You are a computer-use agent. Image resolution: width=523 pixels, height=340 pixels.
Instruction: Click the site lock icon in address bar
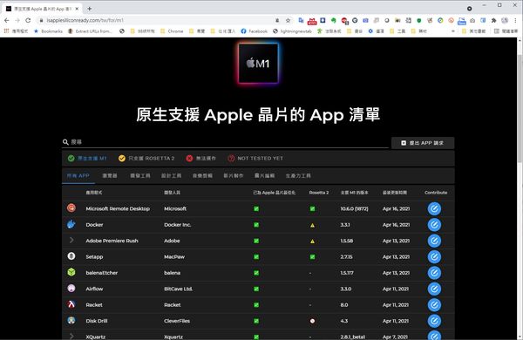point(41,20)
